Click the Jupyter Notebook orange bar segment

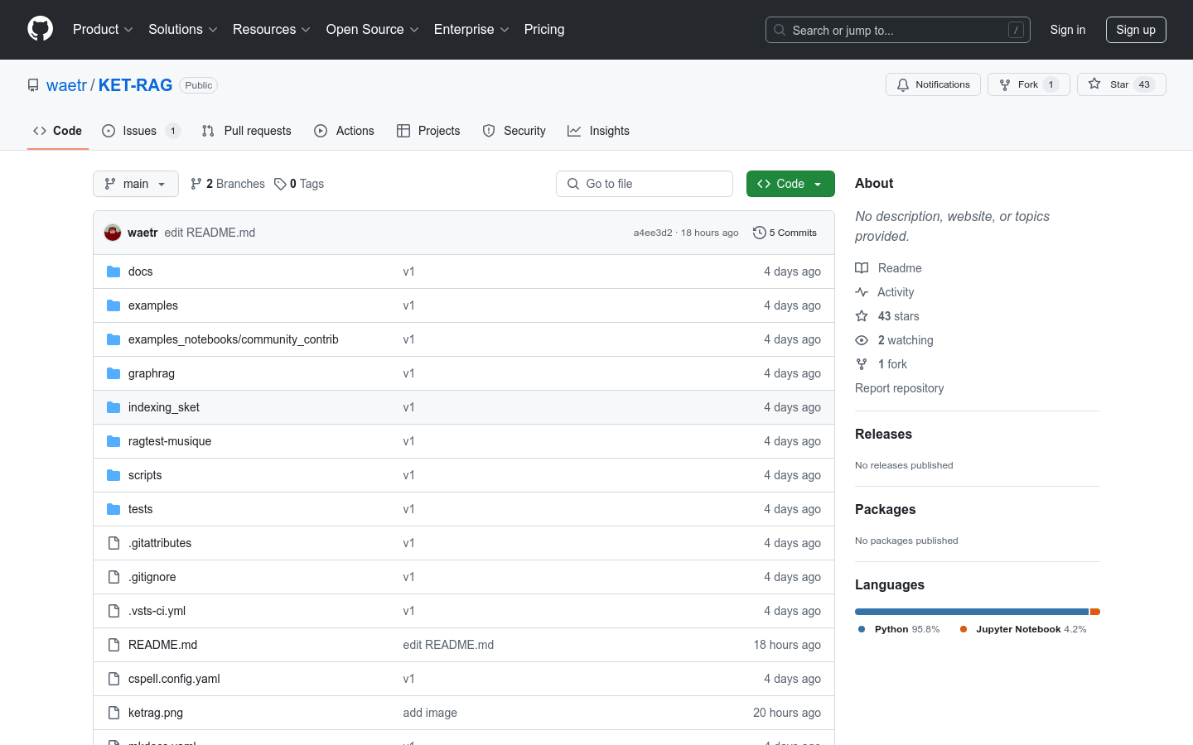(1095, 612)
